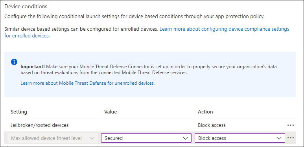Expand the Secured value dropdown
Viewport: 304px width, 147px height.
click(x=146, y=138)
